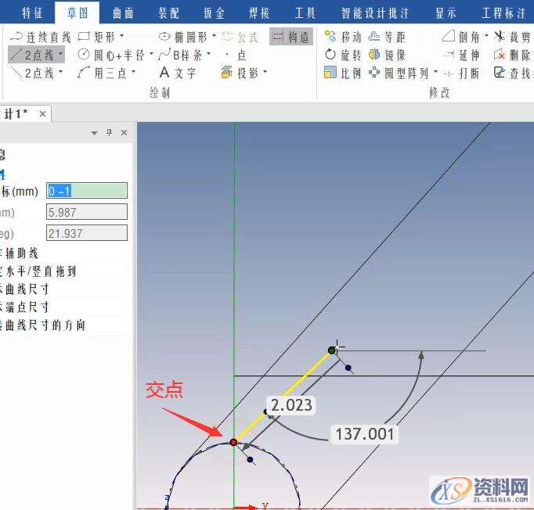Open the 显示 ribbon tab

pyautogui.click(x=446, y=13)
